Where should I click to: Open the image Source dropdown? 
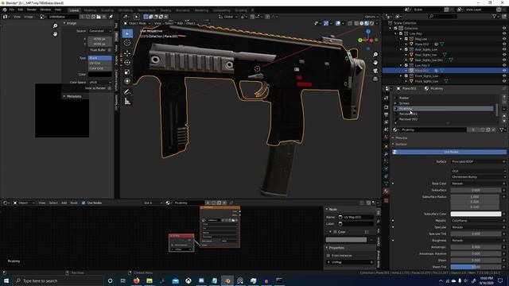pos(99,31)
